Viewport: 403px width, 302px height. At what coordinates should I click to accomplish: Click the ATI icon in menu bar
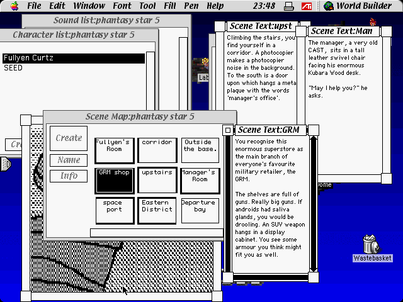pyautogui.click(x=307, y=6)
